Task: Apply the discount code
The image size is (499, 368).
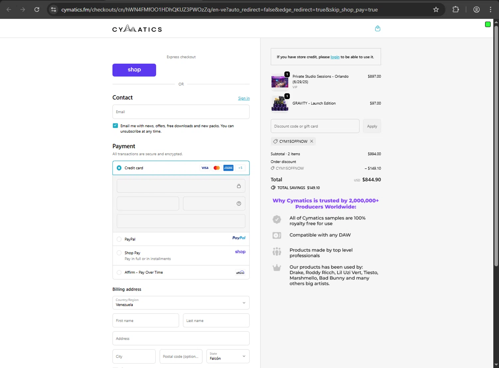Action: point(372,126)
